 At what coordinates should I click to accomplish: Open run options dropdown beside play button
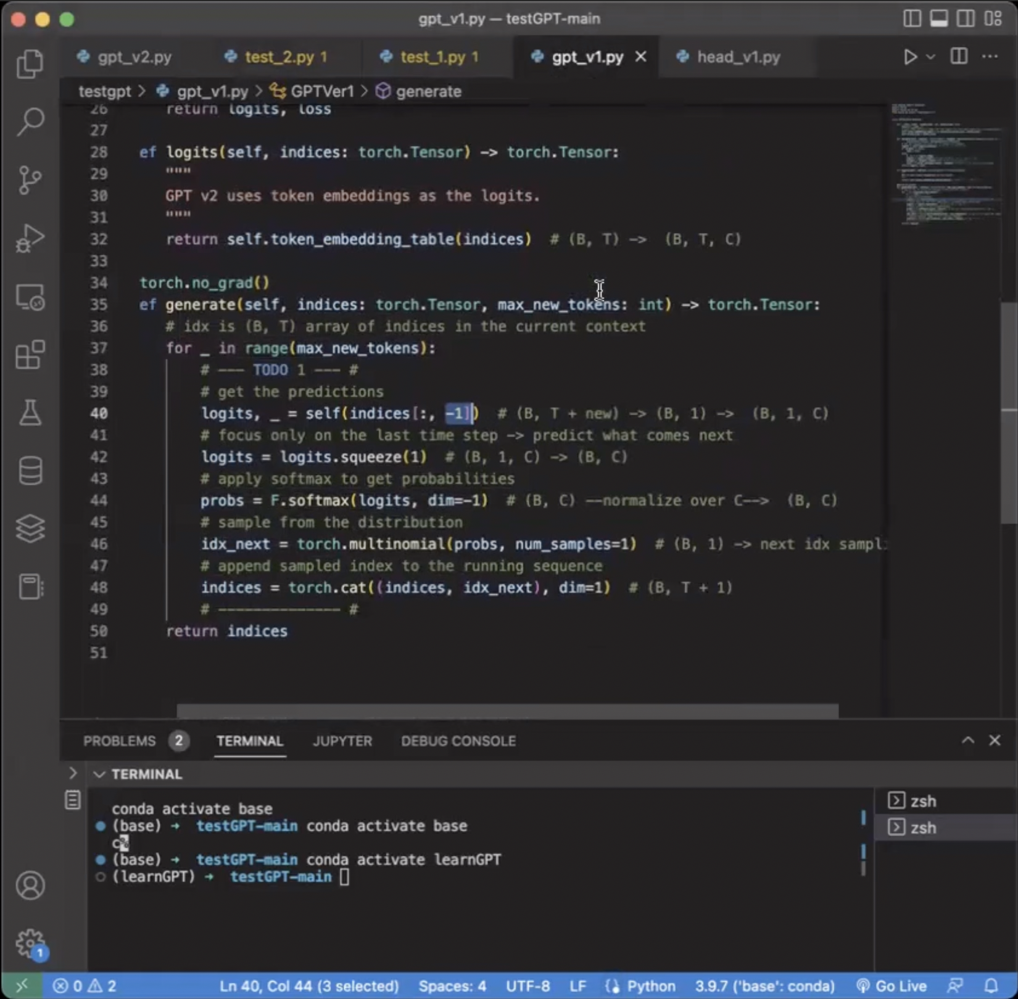coord(930,57)
